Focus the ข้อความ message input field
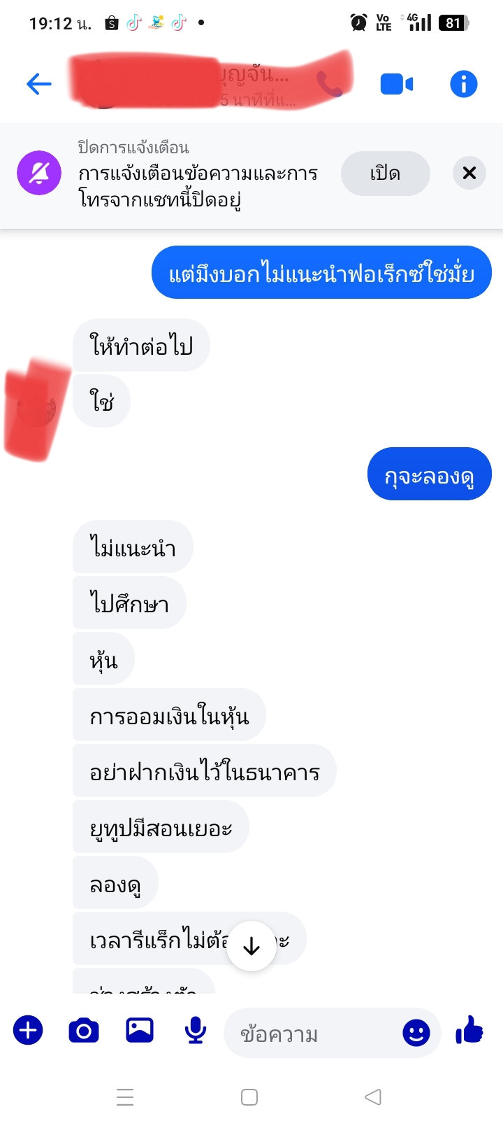 316,1033
